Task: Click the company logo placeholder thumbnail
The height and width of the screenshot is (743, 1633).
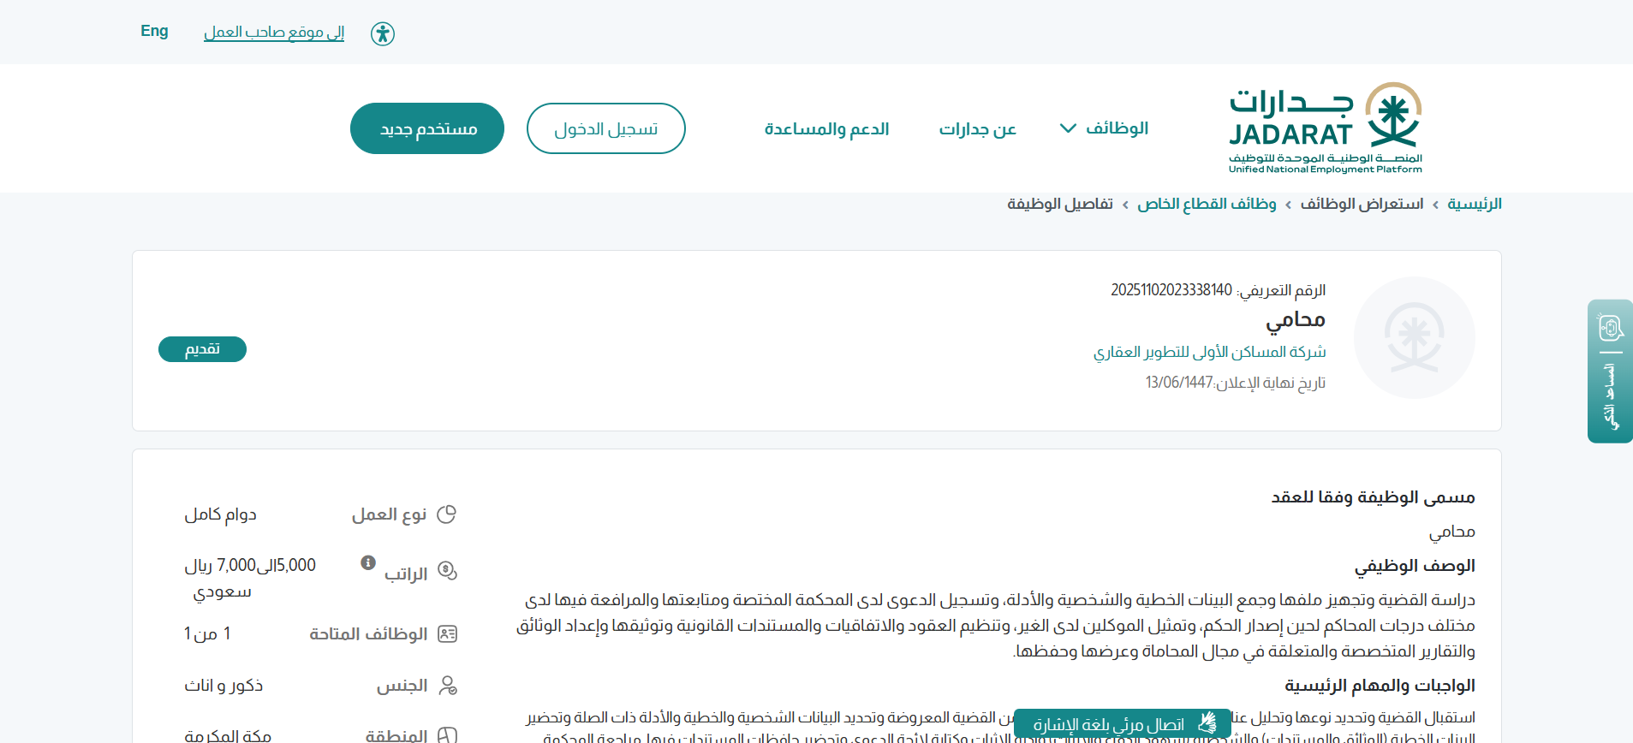Action: [x=1414, y=337]
